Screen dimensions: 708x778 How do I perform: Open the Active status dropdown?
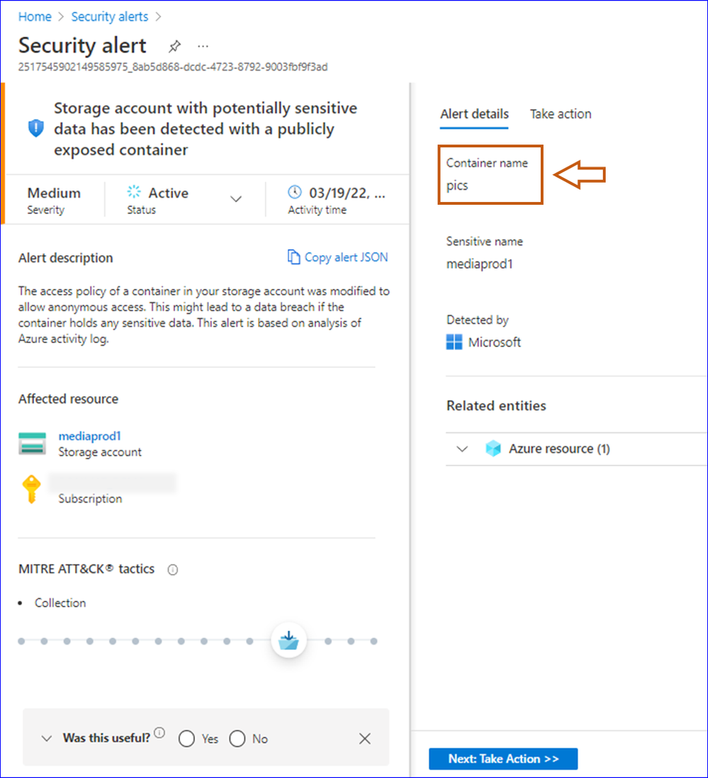236,199
